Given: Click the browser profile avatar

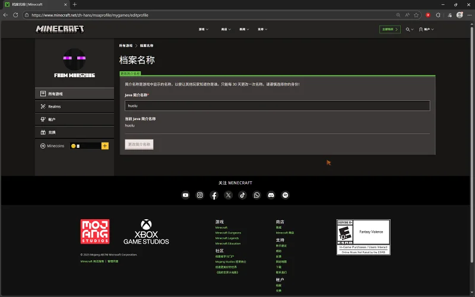Looking at the screenshot, I should (x=460, y=15).
